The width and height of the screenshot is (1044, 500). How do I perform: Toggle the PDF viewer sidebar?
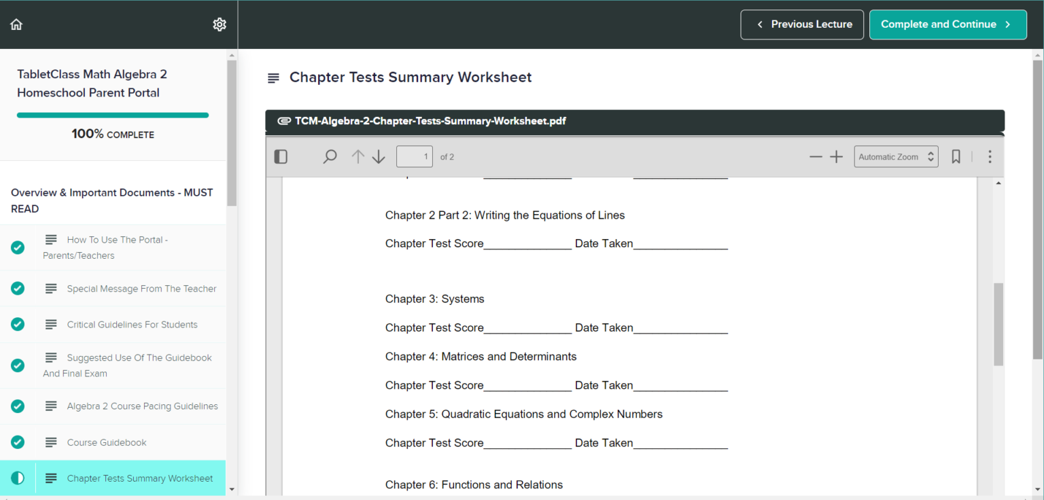pyautogui.click(x=281, y=157)
